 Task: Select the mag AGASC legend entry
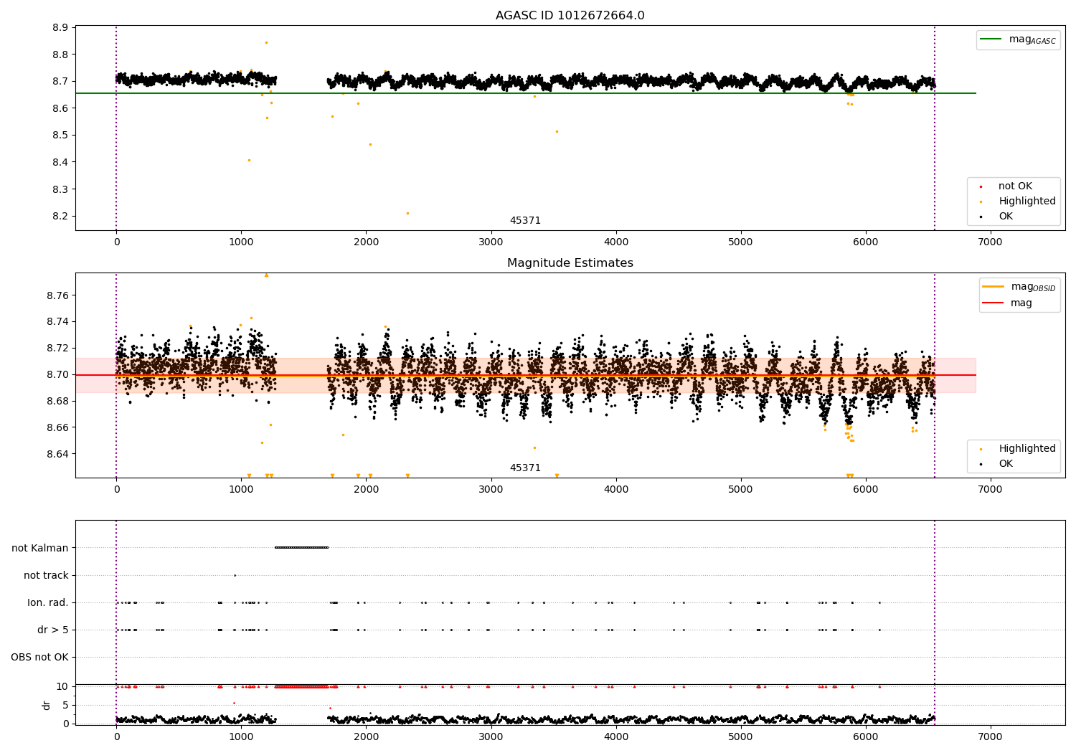point(1018,40)
